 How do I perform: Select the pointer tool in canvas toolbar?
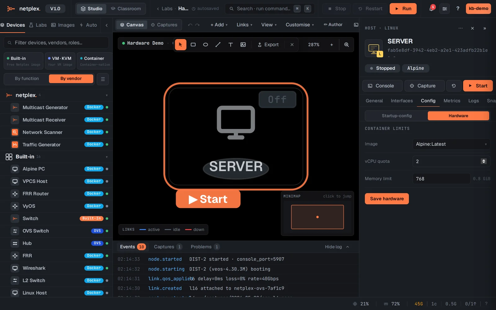coord(180,45)
